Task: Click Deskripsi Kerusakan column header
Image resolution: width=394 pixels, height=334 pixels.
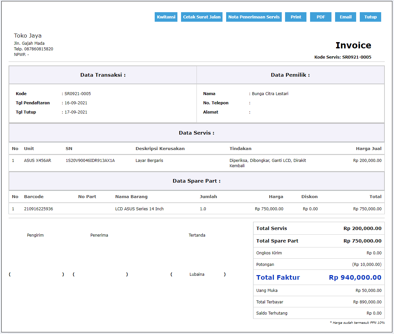Action: click(160, 149)
